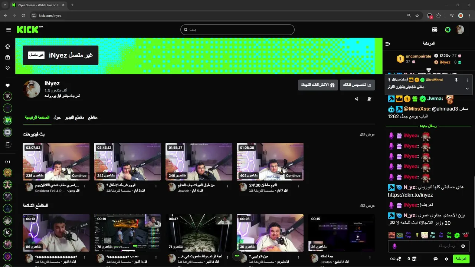This screenshot has height=267, width=475.
Task: Open the profile avatar menu in top bar
Action: (460, 30)
